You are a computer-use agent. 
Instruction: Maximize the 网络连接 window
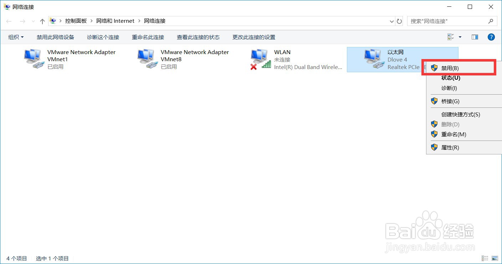click(x=470, y=7)
